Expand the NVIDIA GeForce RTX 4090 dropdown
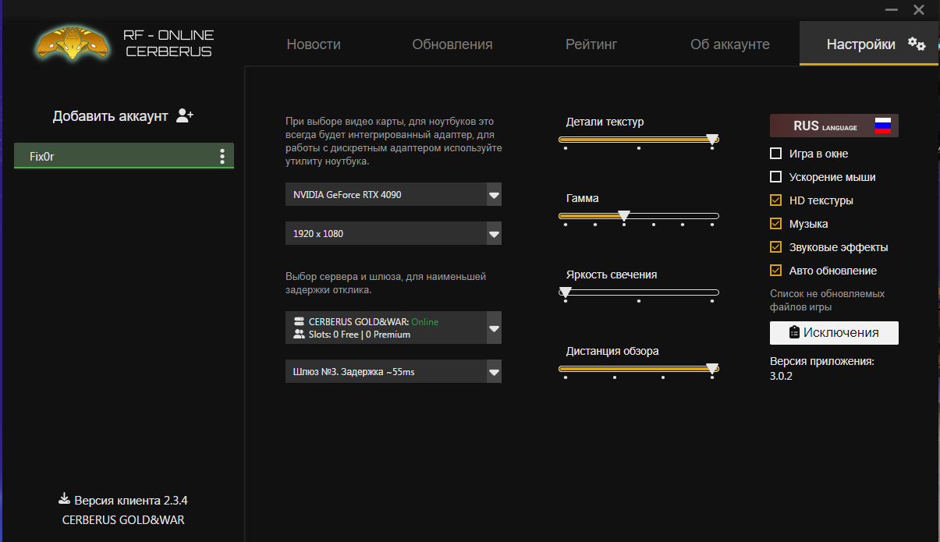 coord(493,195)
